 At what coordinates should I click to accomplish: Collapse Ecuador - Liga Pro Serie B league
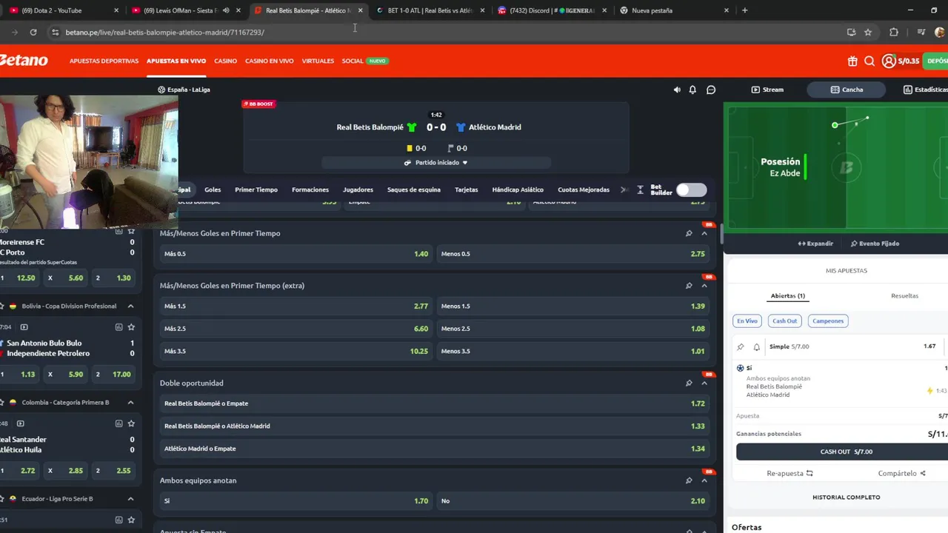point(130,499)
